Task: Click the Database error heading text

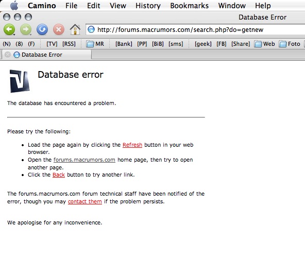Action: pos(71,75)
